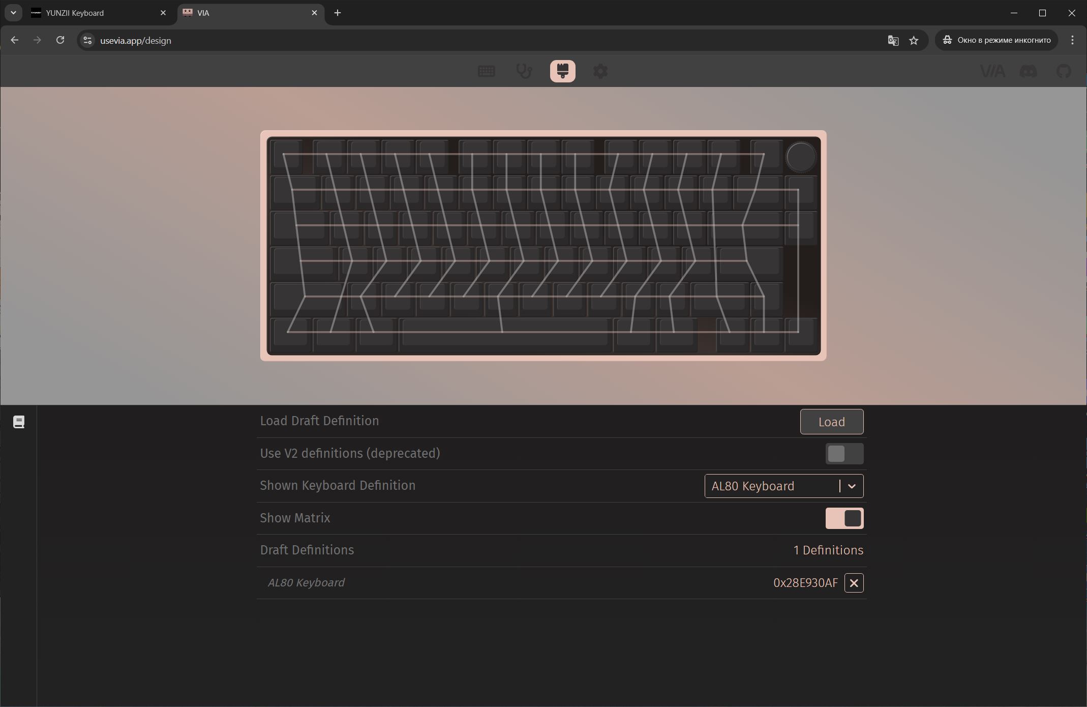Open the GitHub icon link
1087x707 pixels.
(1064, 71)
